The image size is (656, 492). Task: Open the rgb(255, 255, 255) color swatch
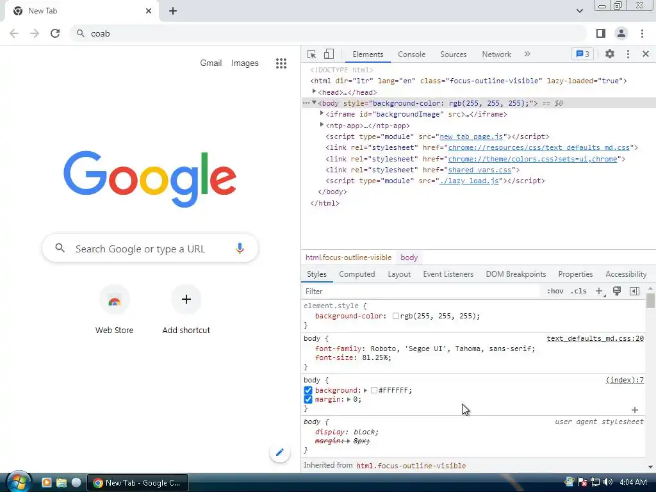(395, 316)
